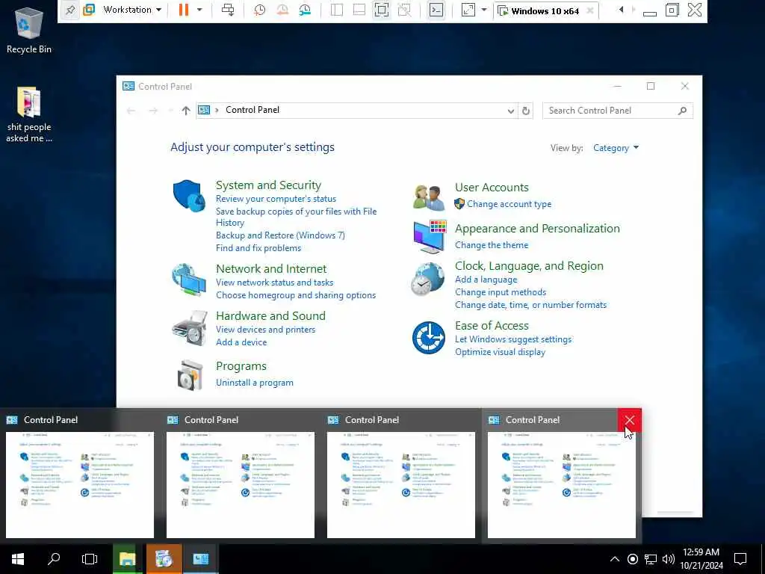
Task: Show hidden system tray icons chevron
Action: 615,559
